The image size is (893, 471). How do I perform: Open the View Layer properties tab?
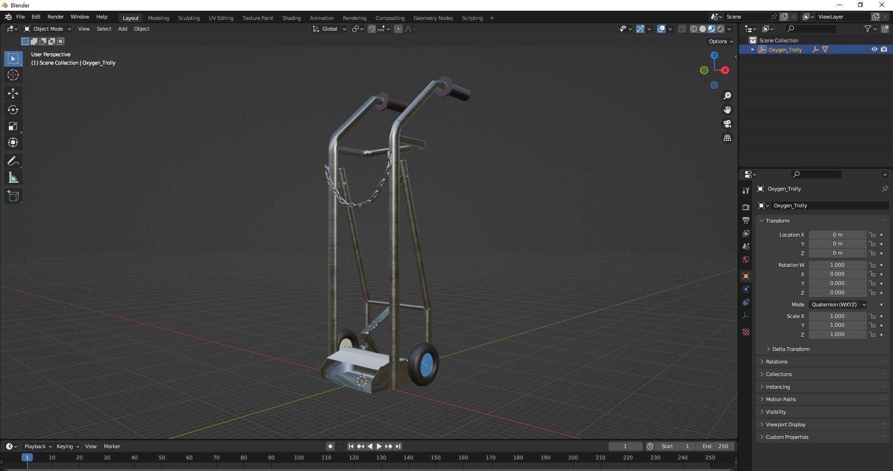click(746, 233)
